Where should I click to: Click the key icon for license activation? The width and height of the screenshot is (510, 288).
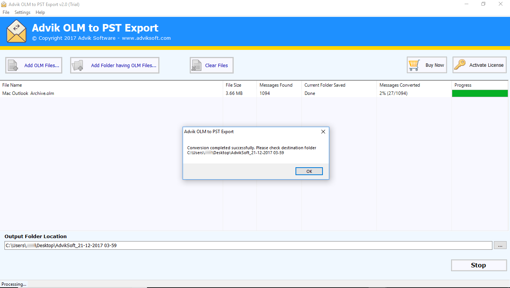[460, 65]
